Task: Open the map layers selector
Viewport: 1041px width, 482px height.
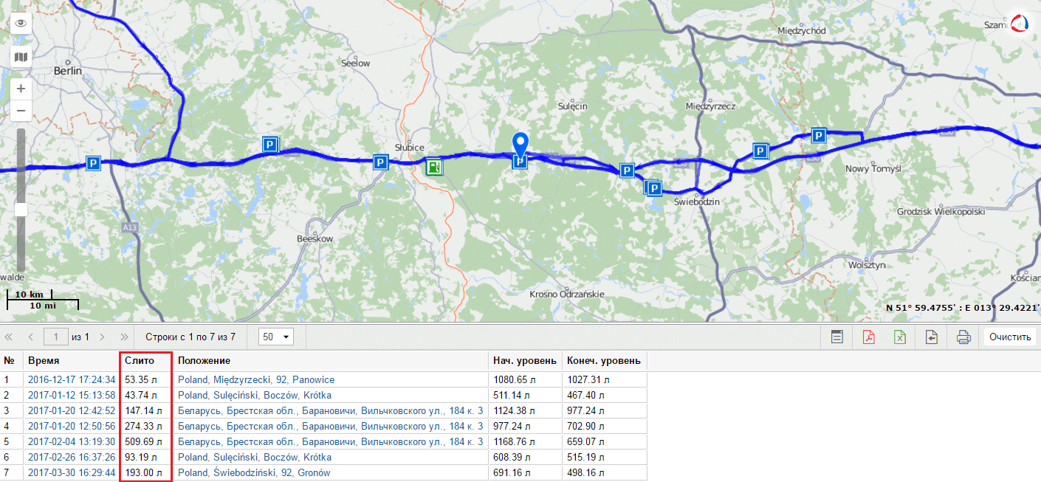Action: pos(21,57)
